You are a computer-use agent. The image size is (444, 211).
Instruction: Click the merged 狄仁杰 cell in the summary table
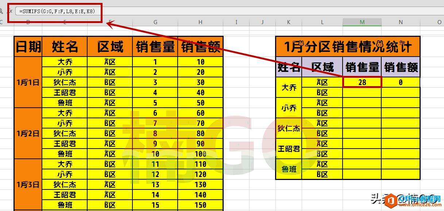(x=289, y=128)
